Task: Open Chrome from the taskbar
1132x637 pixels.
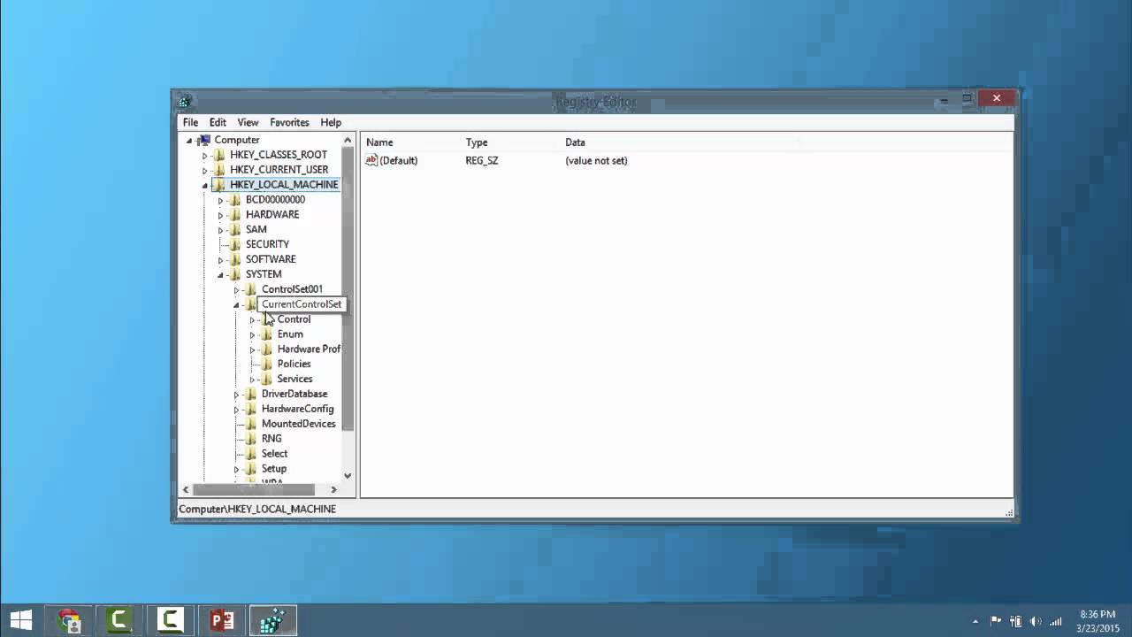Action: pos(69,620)
